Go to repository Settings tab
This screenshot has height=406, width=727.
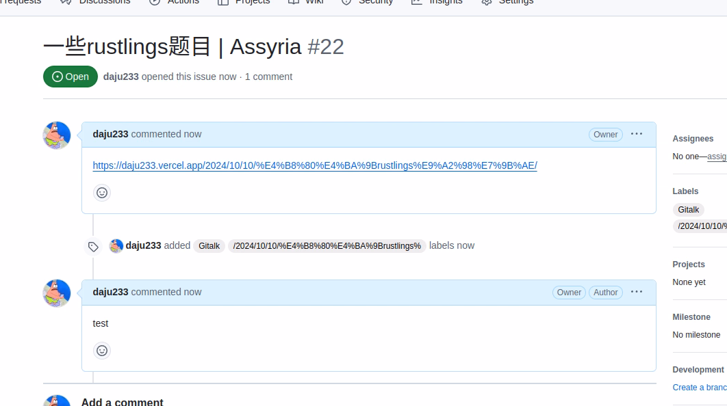click(508, 2)
